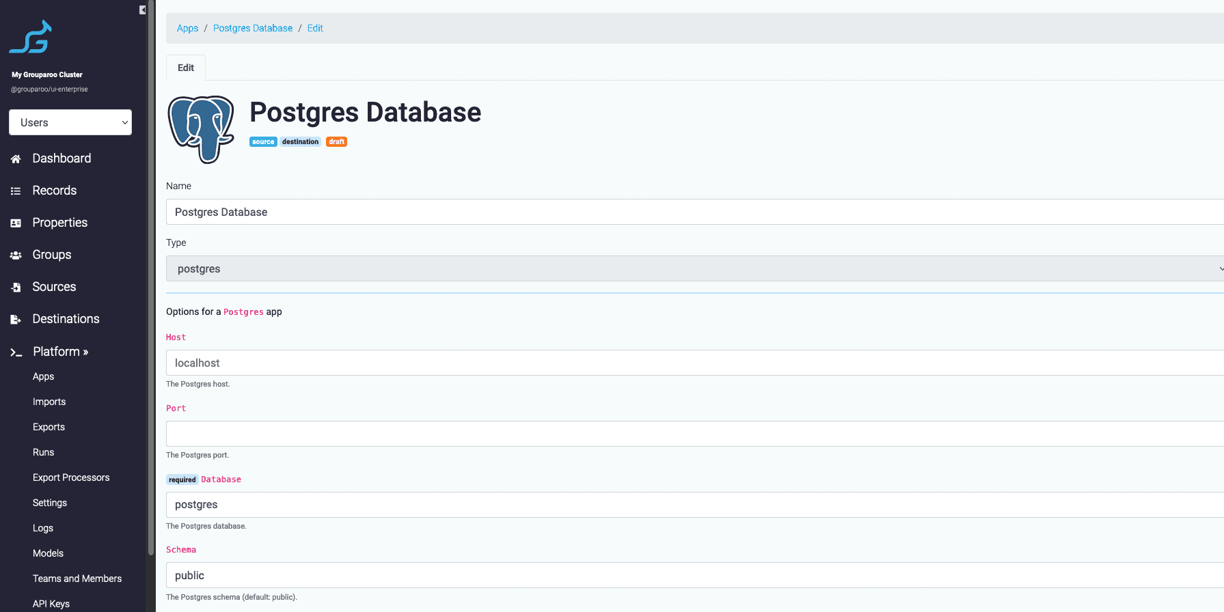Click the @grouparoo/ui-enterprise text

(49, 89)
